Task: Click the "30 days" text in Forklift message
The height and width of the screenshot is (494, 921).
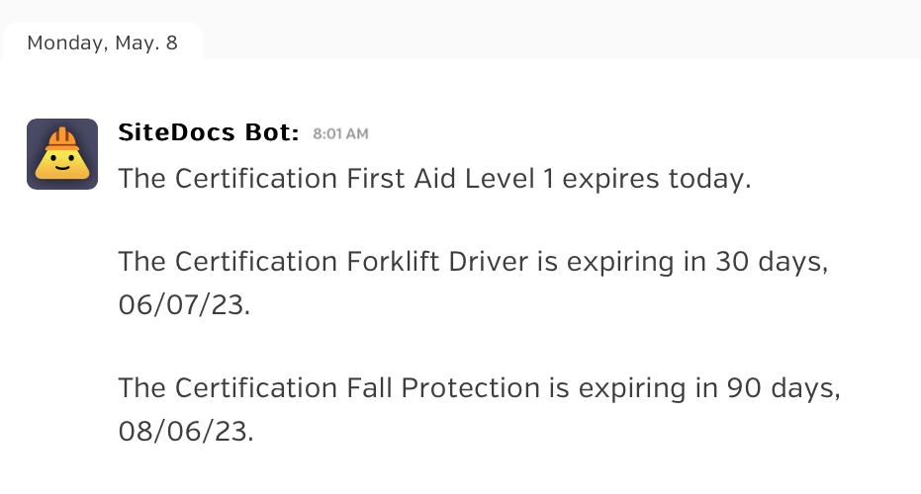Action: (772, 262)
